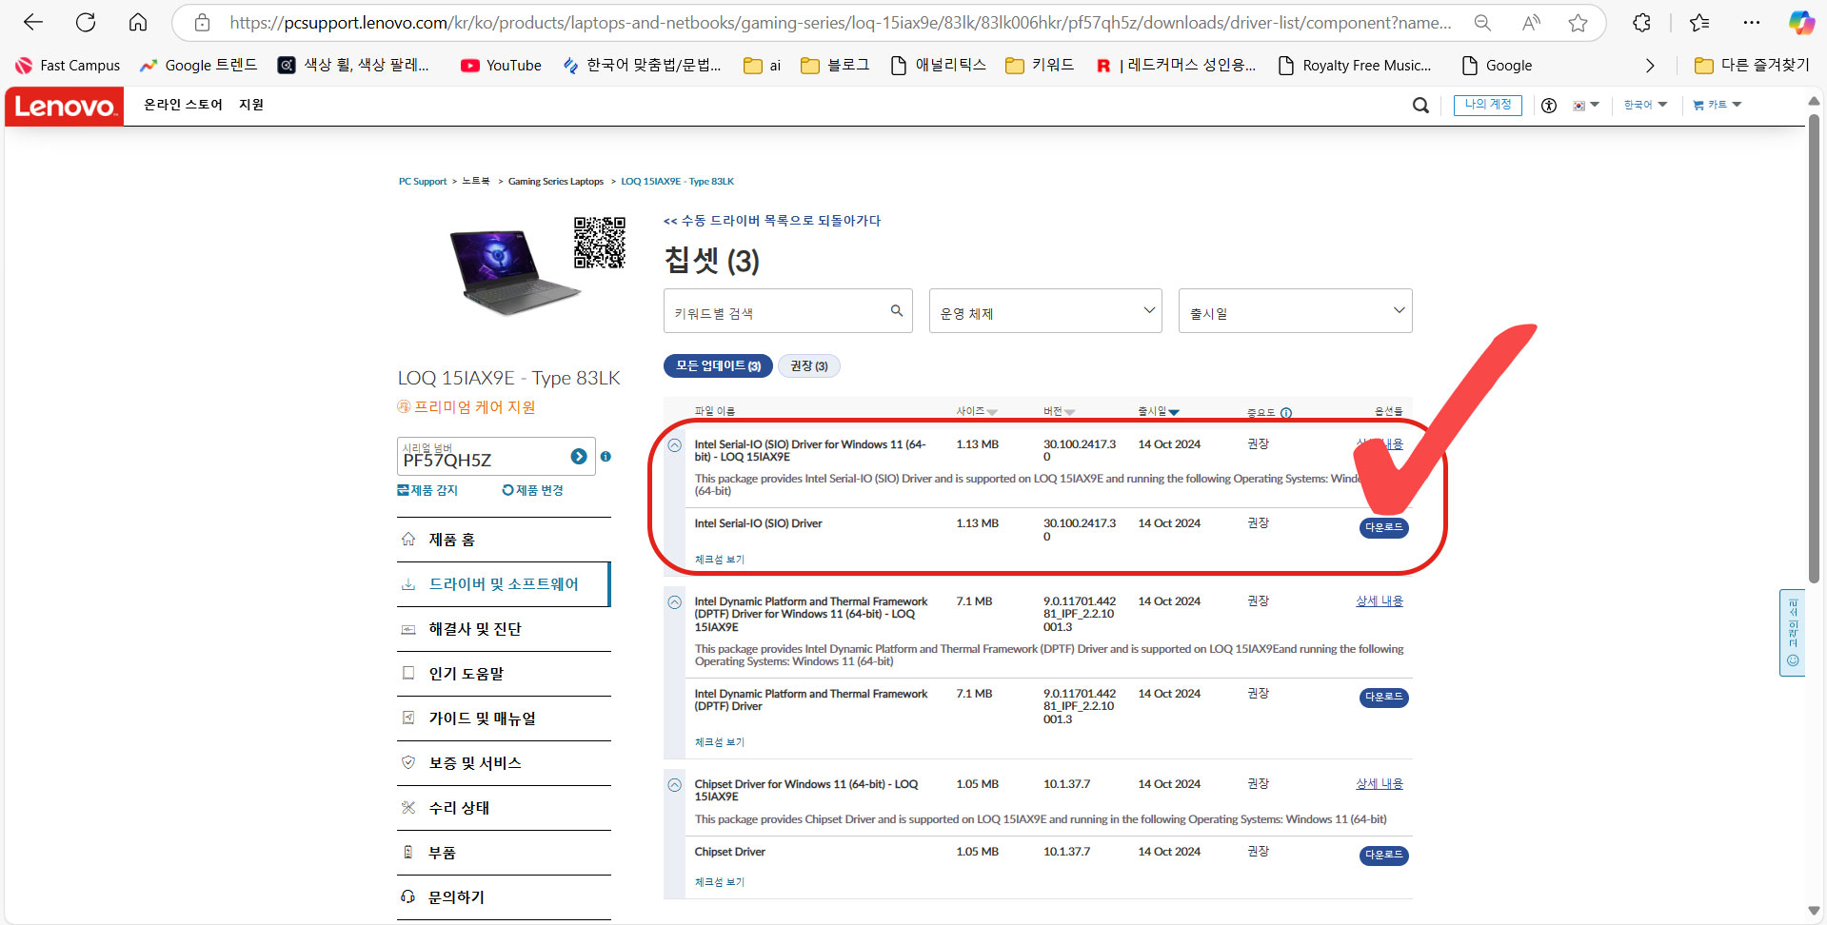Download Chipset Driver
Image resolution: width=1827 pixels, height=925 pixels.
[x=1383, y=856]
